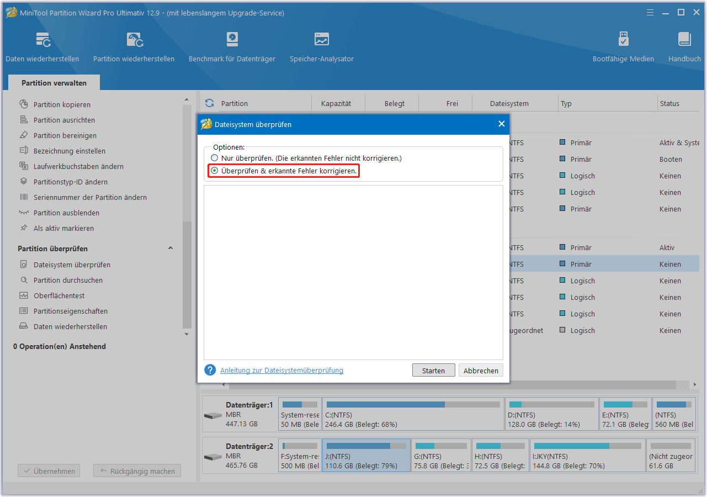This screenshot has width=707, height=497.
Task: Choose Partition ausblenden in sidebar
Action: point(66,213)
